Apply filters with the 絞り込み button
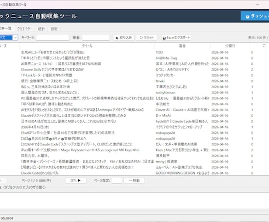Screen dimensions: 269x222 click(123, 37)
